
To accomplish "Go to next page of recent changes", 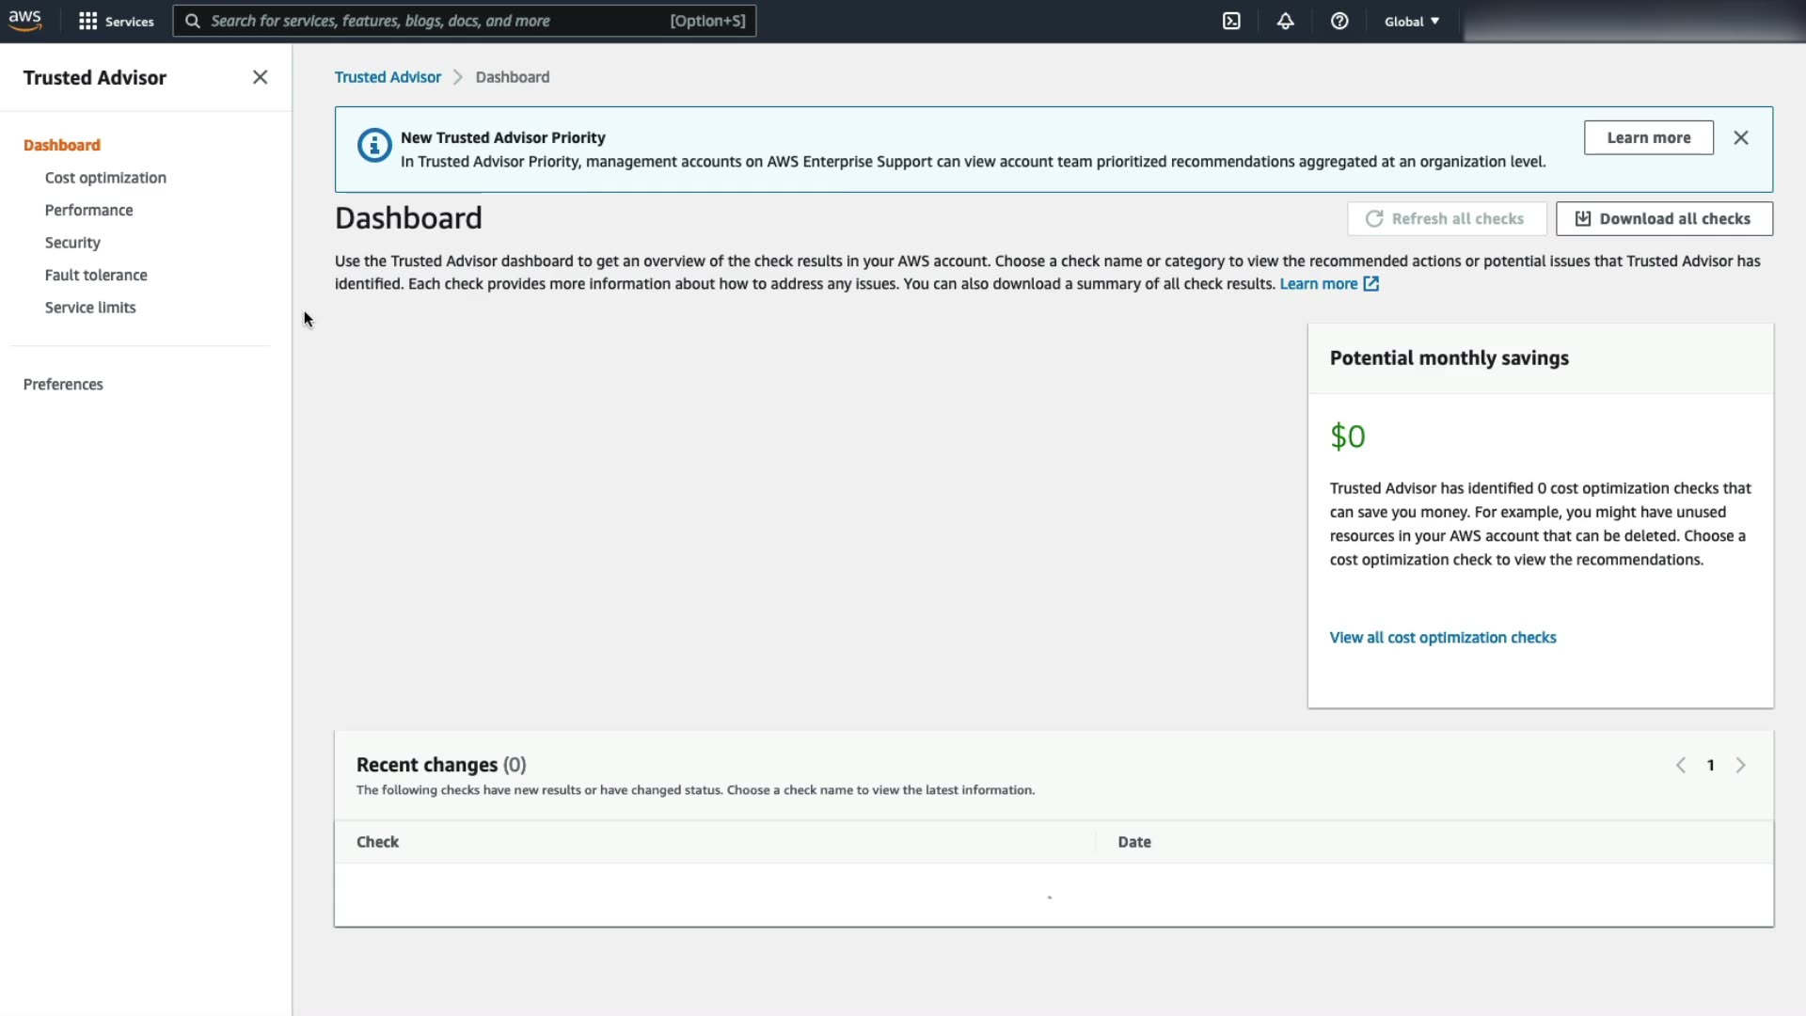I will (1740, 765).
